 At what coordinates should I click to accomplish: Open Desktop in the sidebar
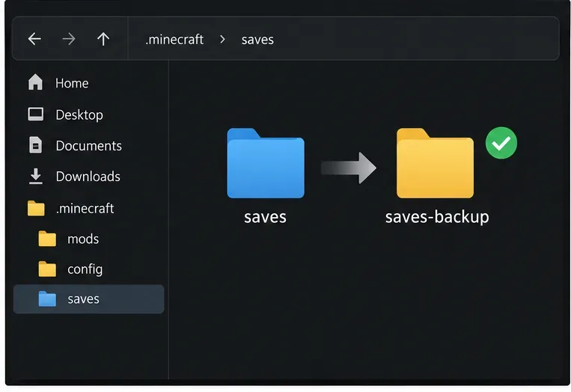[79, 115]
